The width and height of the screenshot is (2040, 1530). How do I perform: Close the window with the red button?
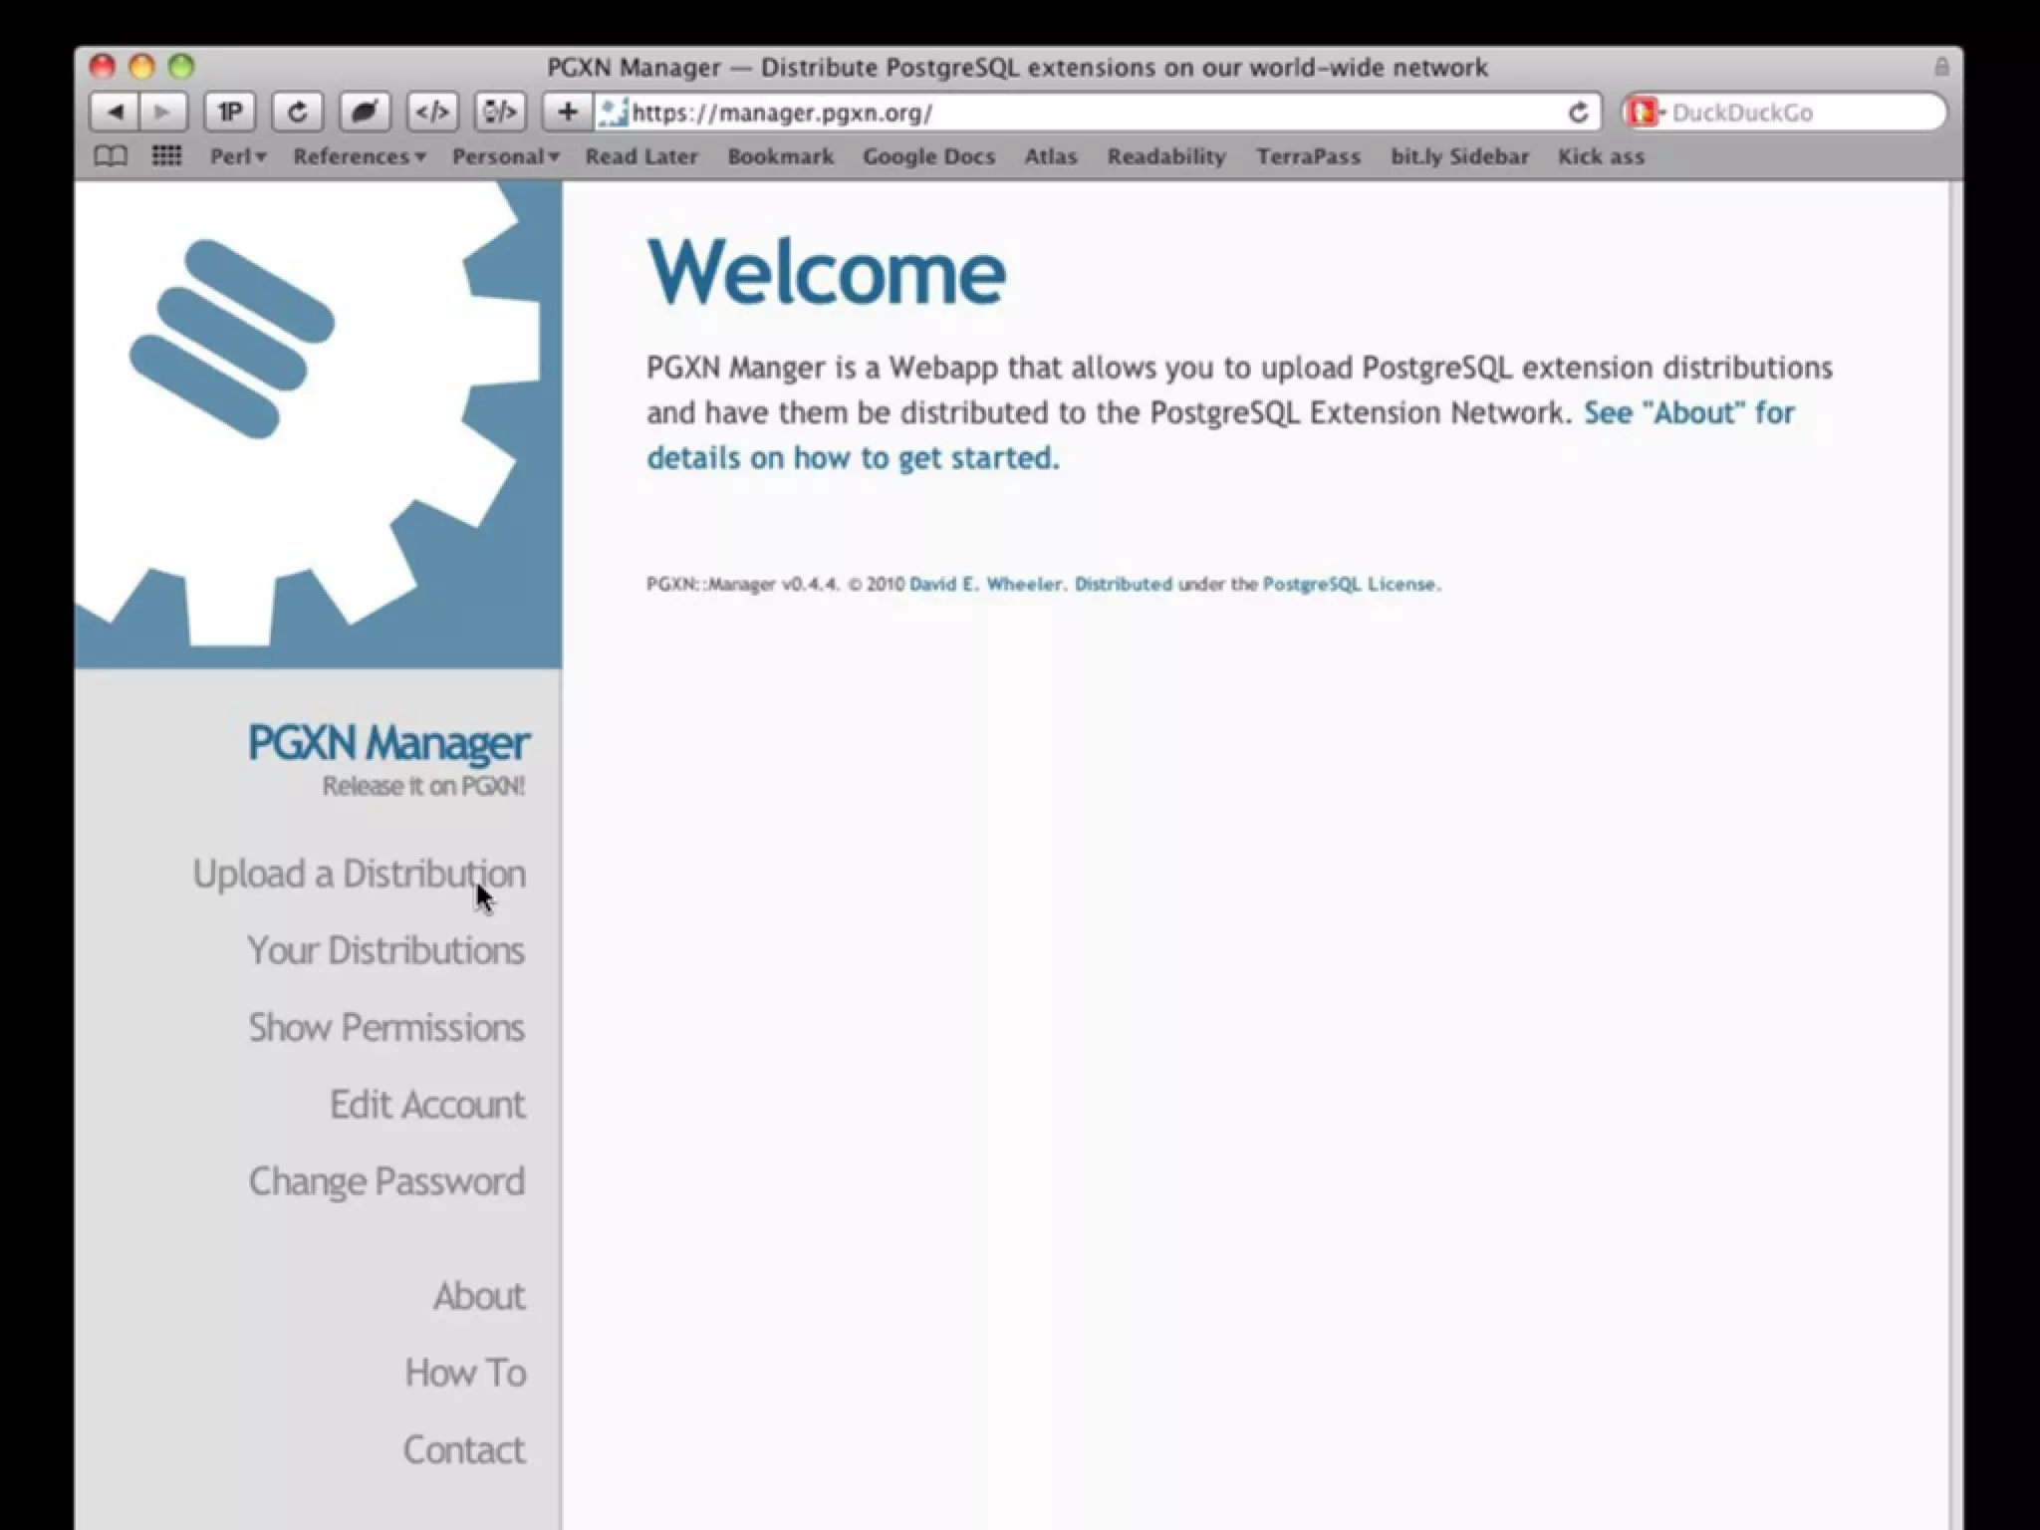point(102,67)
